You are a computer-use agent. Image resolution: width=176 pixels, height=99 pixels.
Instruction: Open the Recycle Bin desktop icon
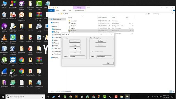coord(4,16)
